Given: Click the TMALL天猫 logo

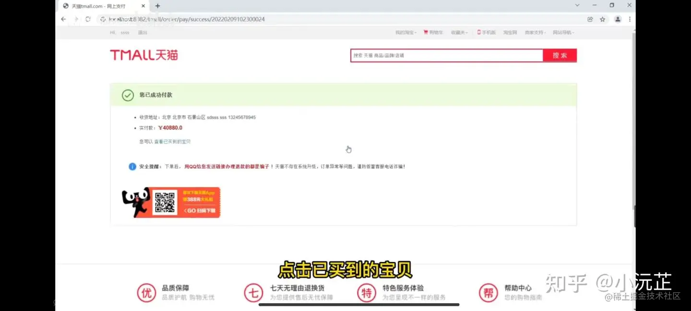Looking at the screenshot, I should tap(144, 55).
